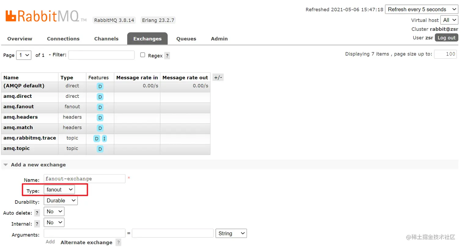462x247 pixels.
Task: Click the Alternate exchange argument shortcut
Action: coord(86,242)
